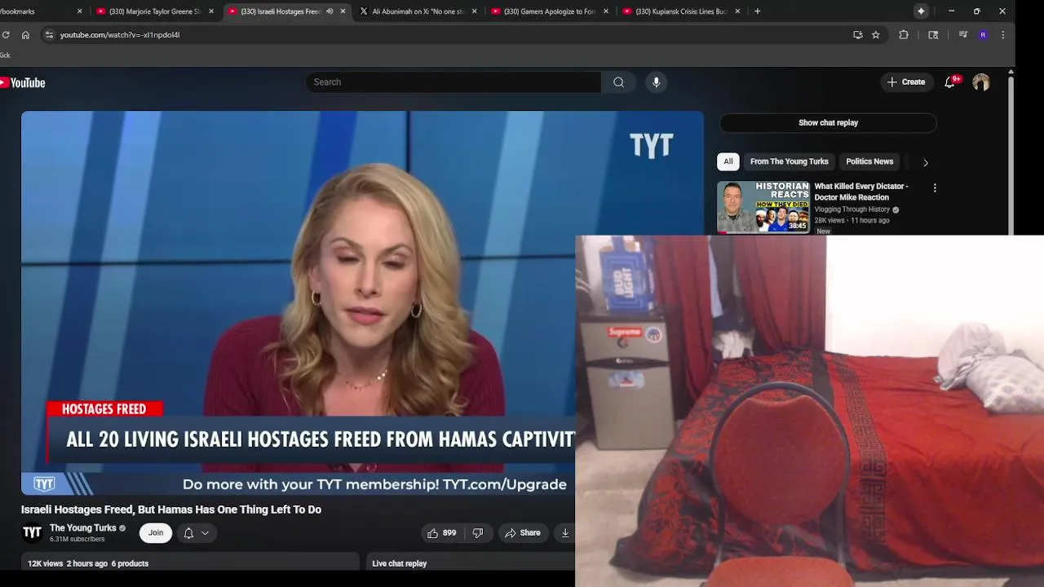Open What Killed Every Dictator video title
The width and height of the screenshot is (1044, 587).
[861, 192]
